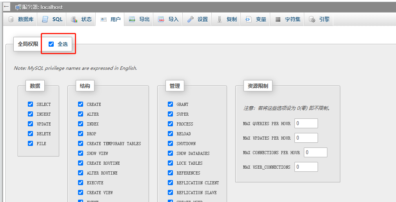Screen dimensions: 396x202
Task: Toggle LOCK TABLES checkbox
Action: click(x=171, y=163)
